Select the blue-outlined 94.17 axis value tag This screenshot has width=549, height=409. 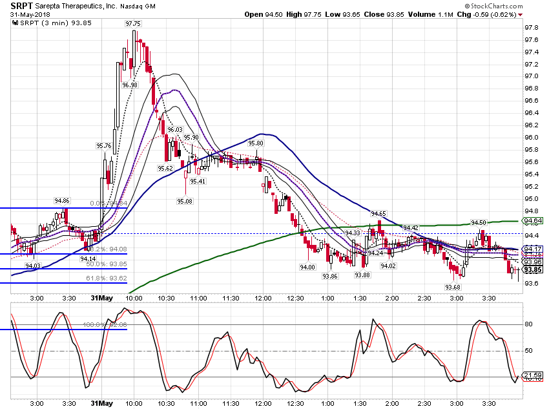tap(533, 249)
